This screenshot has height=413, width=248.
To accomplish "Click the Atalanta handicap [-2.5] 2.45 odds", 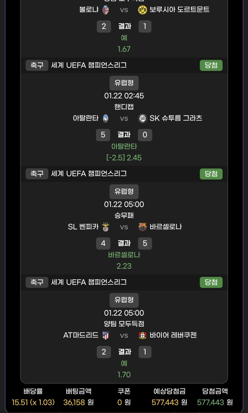I will [x=124, y=158].
